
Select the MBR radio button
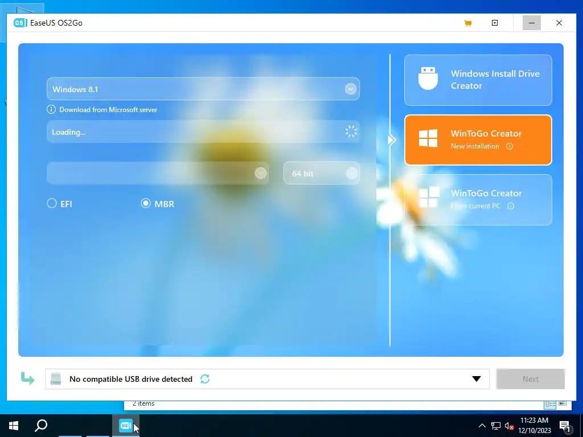click(x=145, y=203)
